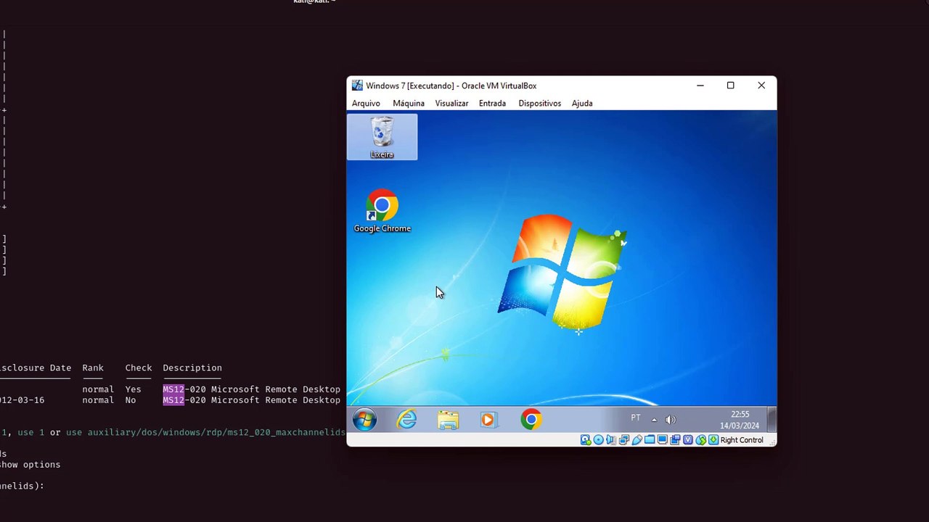929x522 pixels.
Task: Open Windows Explorer folder in the taskbar
Action: [448, 420]
